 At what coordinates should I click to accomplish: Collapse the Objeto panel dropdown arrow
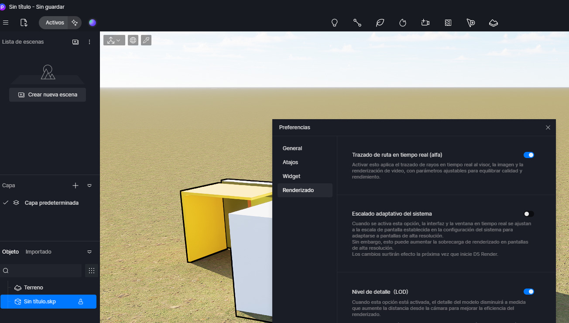click(x=89, y=252)
